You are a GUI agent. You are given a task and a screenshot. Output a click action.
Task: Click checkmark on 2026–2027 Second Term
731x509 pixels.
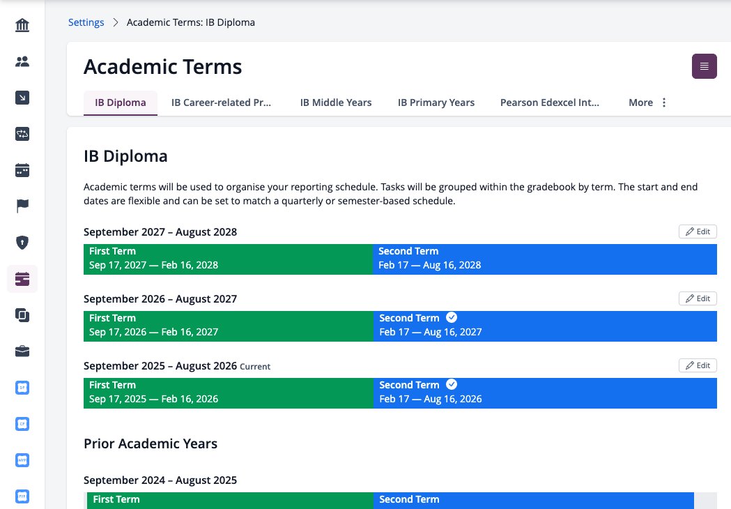(452, 317)
